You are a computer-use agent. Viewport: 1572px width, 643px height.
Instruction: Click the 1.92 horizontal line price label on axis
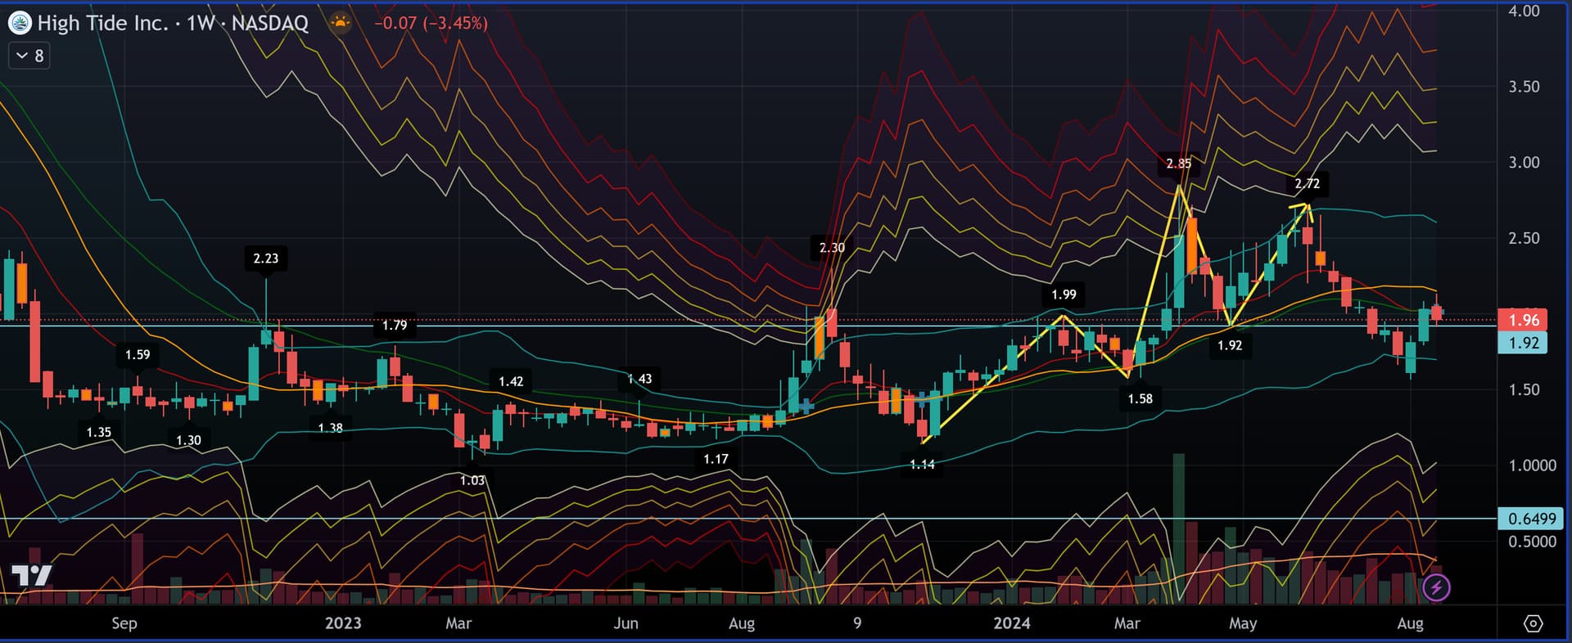point(1524,343)
